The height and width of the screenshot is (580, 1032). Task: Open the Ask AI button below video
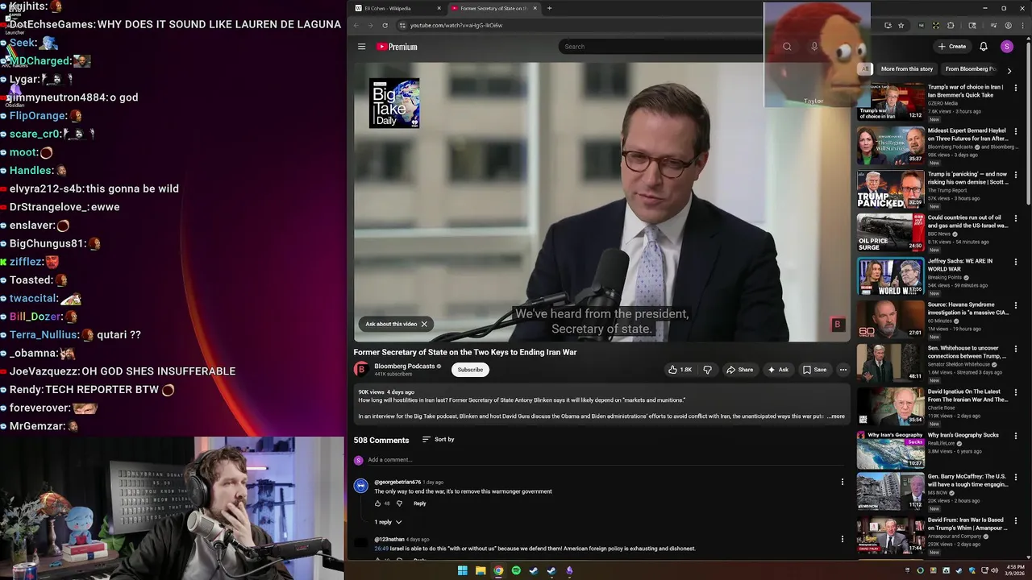[x=778, y=370]
